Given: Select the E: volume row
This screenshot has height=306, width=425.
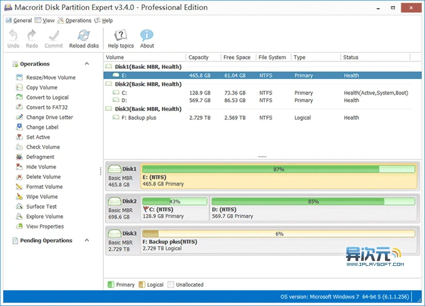Looking at the screenshot, I should (262, 76).
